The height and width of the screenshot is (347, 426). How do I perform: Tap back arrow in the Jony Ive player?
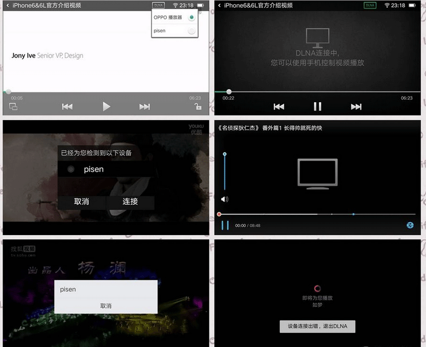[x=8, y=5]
